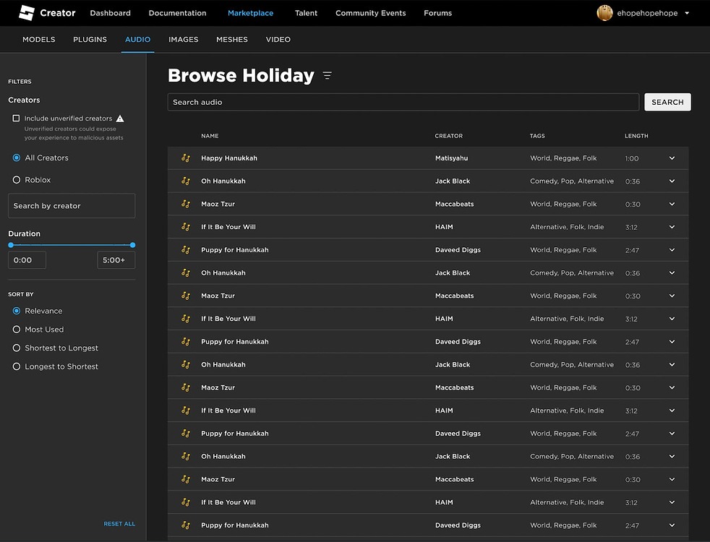Viewport: 710px width, 542px height.
Task: Click music note icon of last Puppy for Hanukkah row
Action: coord(186,525)
